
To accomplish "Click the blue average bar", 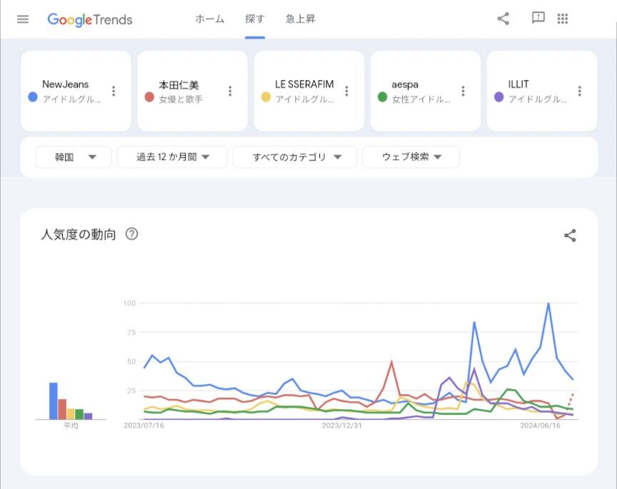I will click(x=53, y=401).
